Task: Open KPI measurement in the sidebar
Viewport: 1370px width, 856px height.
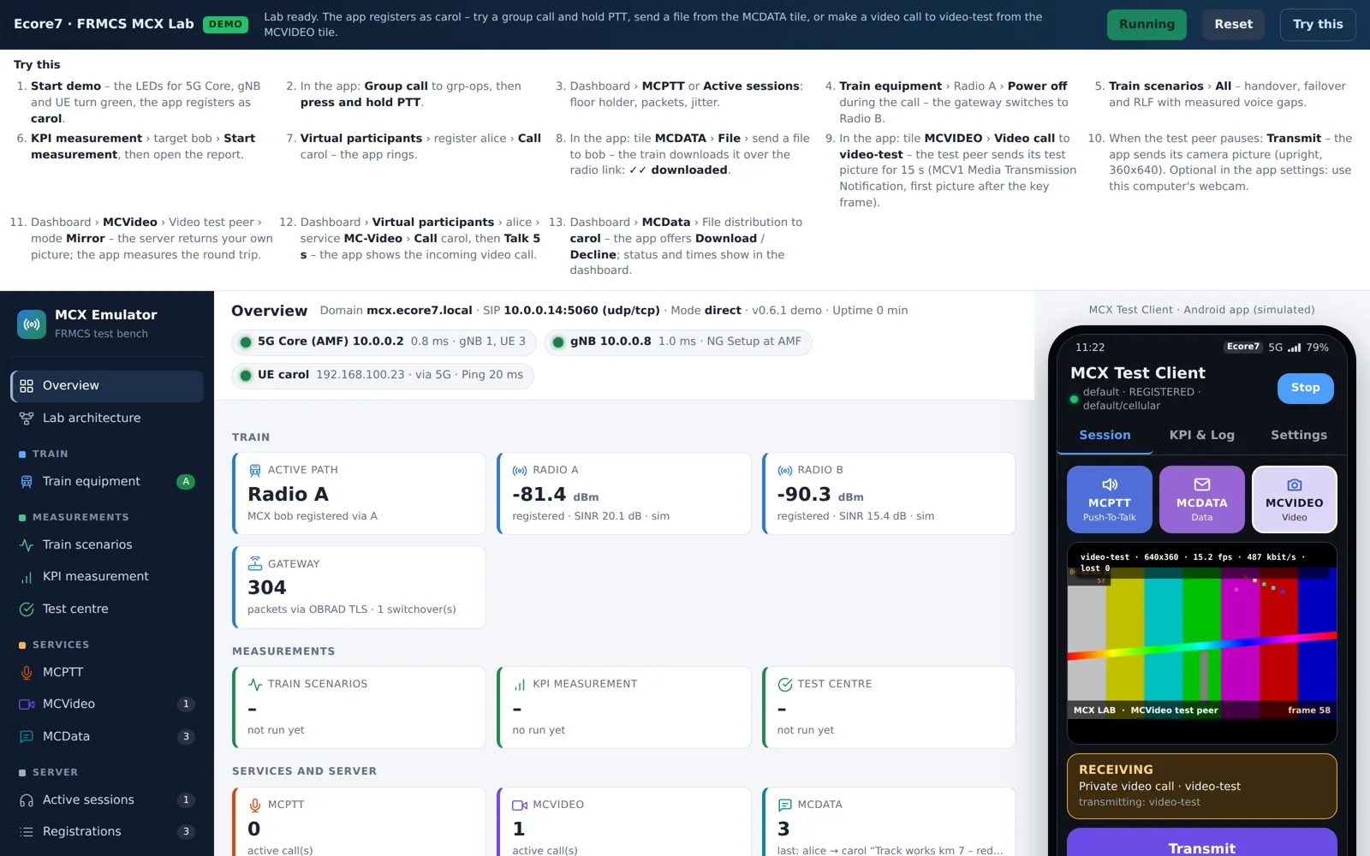Action: pyautogui.click(x=107, y=577)
